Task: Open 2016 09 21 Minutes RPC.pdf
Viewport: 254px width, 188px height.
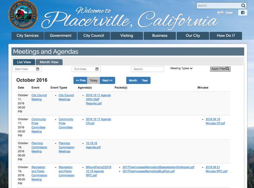Action: coord(216,169)
